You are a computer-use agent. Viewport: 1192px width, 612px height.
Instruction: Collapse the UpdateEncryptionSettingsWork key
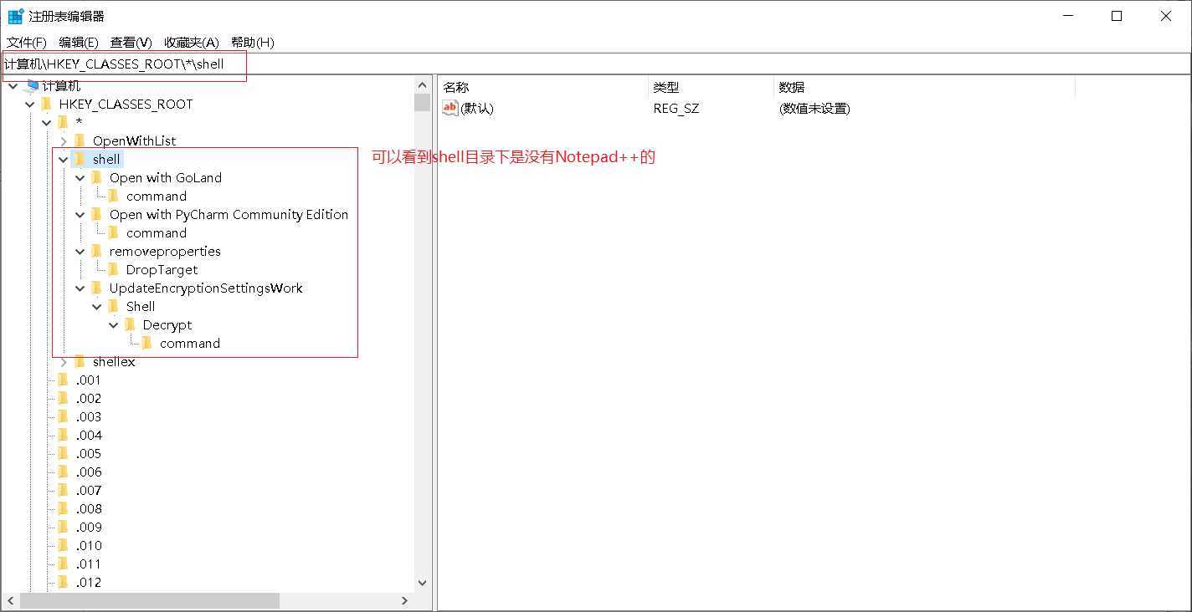pyautogui.click(x=80, y=288)
